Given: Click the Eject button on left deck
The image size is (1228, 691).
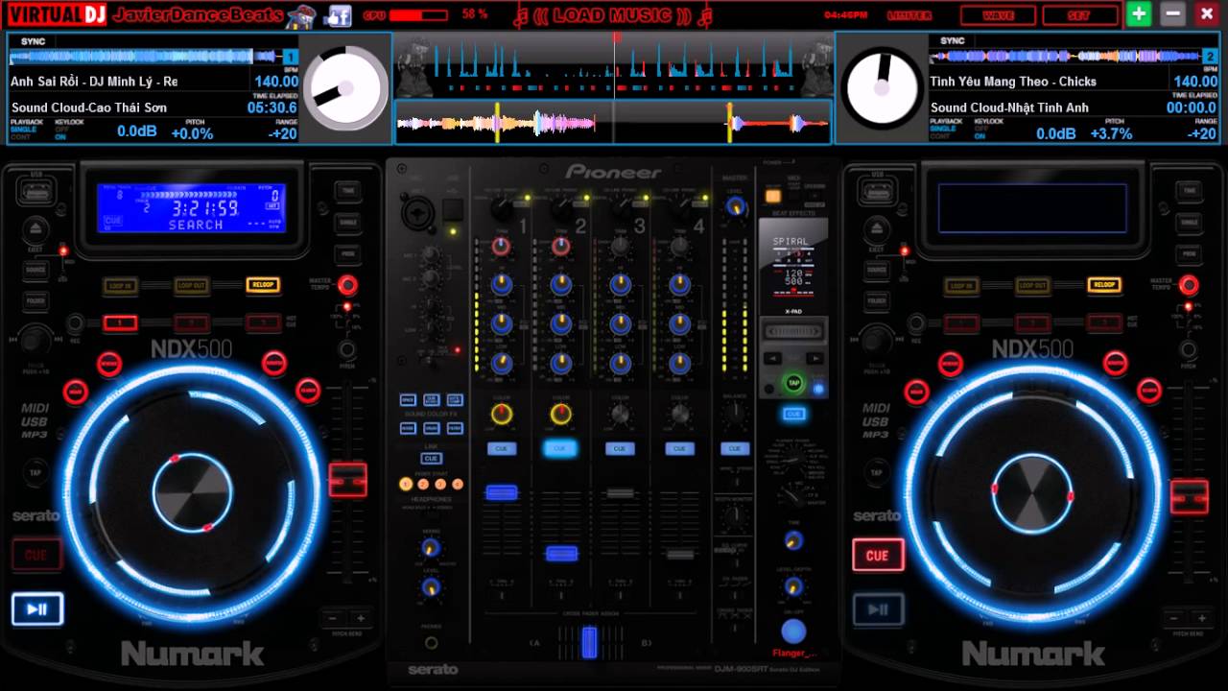Looking at the screenshot, I should pos(35,228).
